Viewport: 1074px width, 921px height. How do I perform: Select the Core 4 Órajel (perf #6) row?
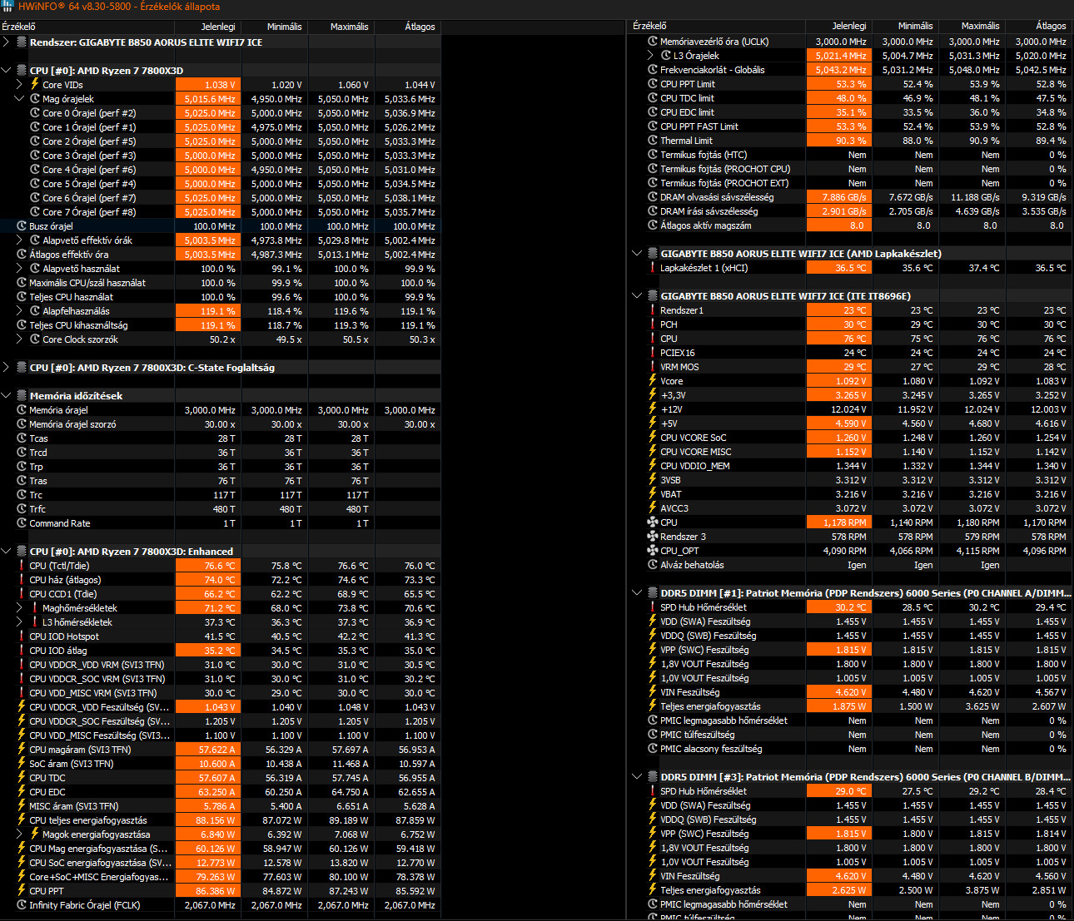pos(221,169)
